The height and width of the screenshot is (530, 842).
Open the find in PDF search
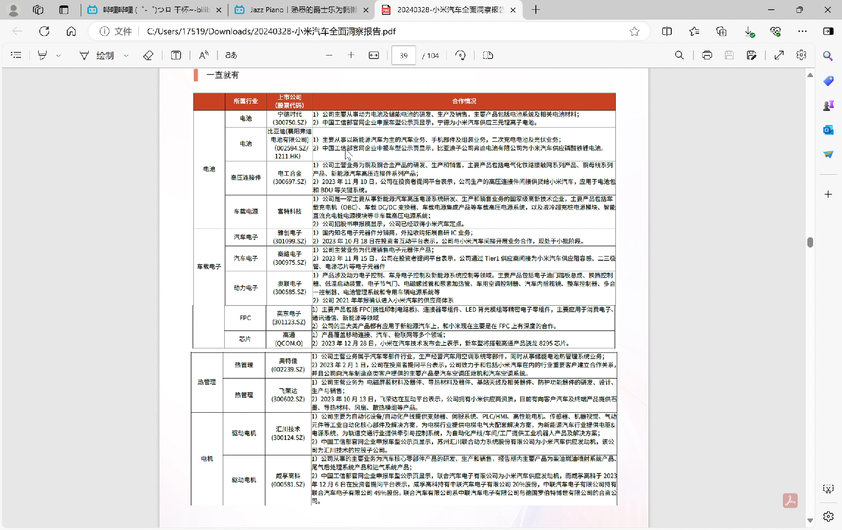[679, 55]
